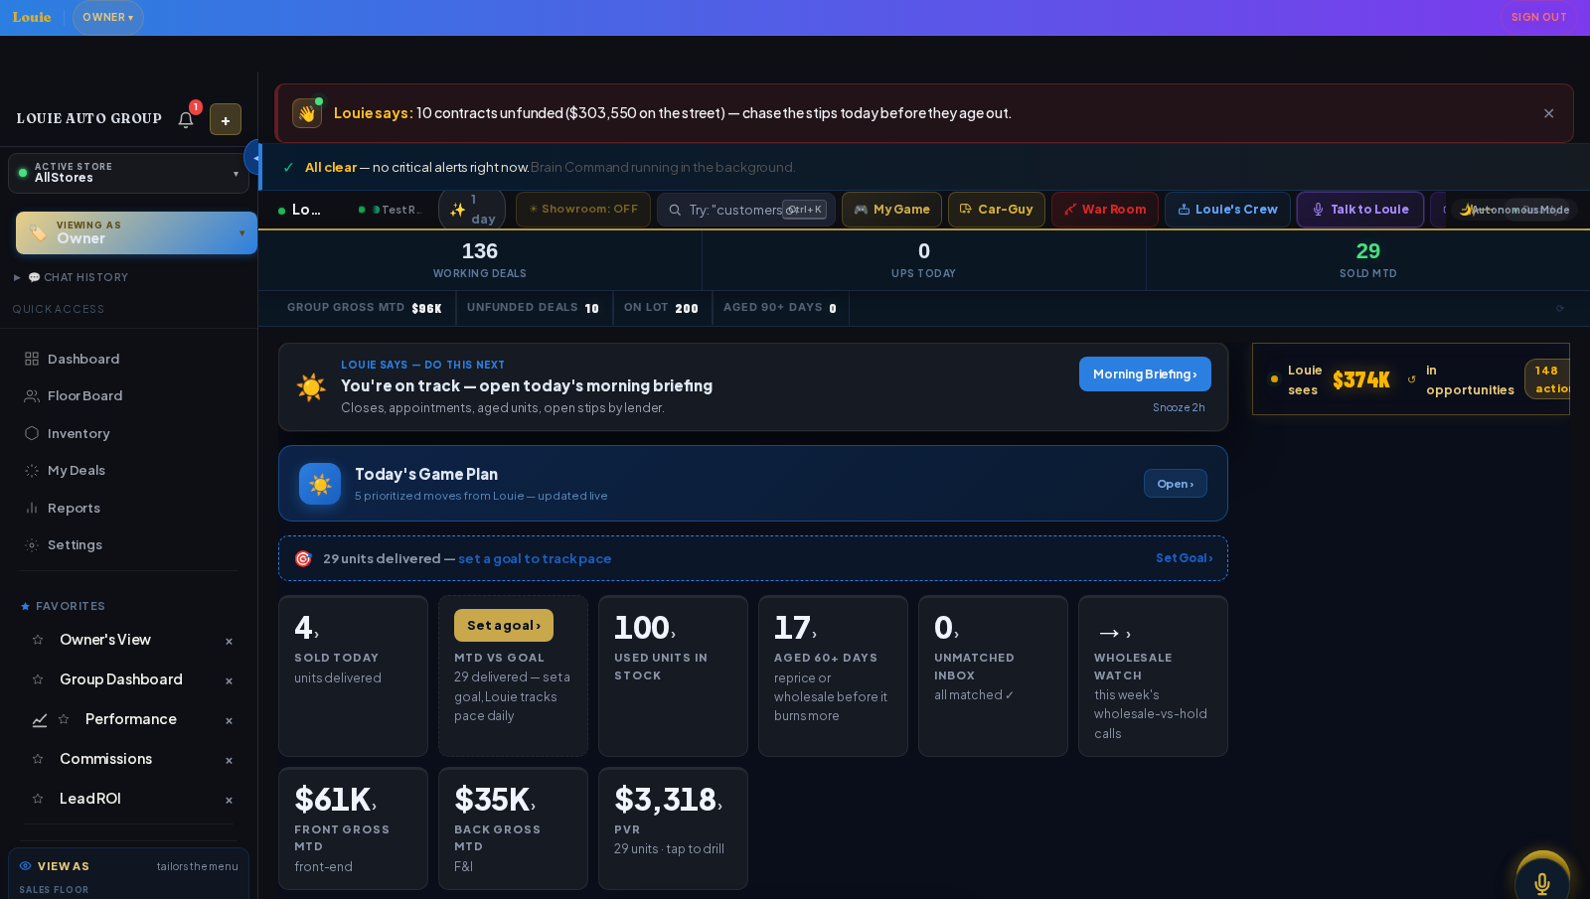The image size is (1590, 899).
Task: Expand the Sold Today card
Action: [x=353, y=675]
